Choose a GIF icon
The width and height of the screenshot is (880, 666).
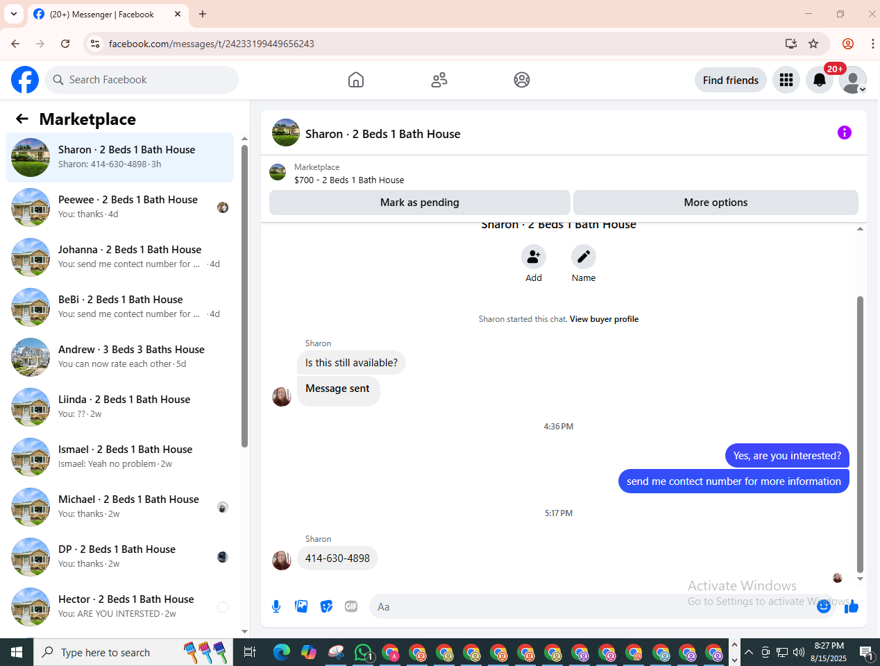(x=351, y=606)
